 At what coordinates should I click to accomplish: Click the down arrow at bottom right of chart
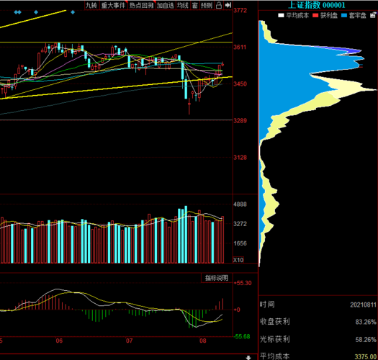(x=248, y=357)
